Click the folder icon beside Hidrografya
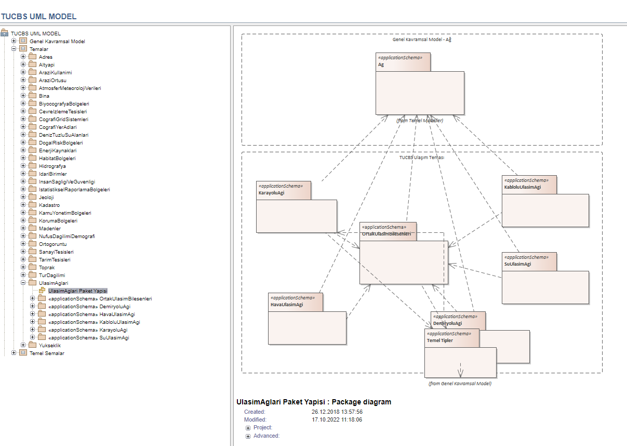Image resolution: width=627 pixels, height=446 pixels. pos(32,166)
